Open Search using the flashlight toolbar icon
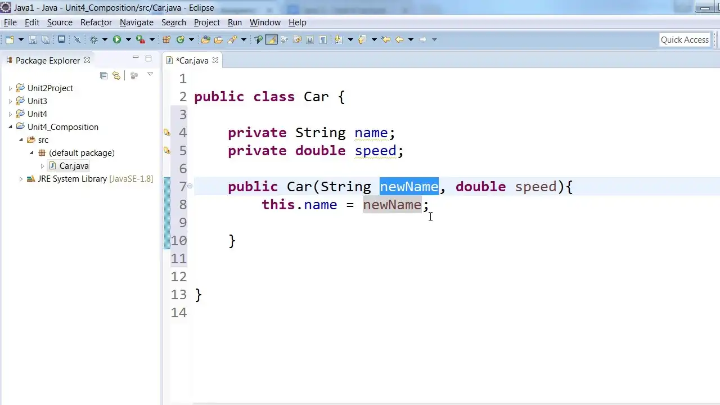This screenshot has height=405, width=720. [x=232, y=39]
